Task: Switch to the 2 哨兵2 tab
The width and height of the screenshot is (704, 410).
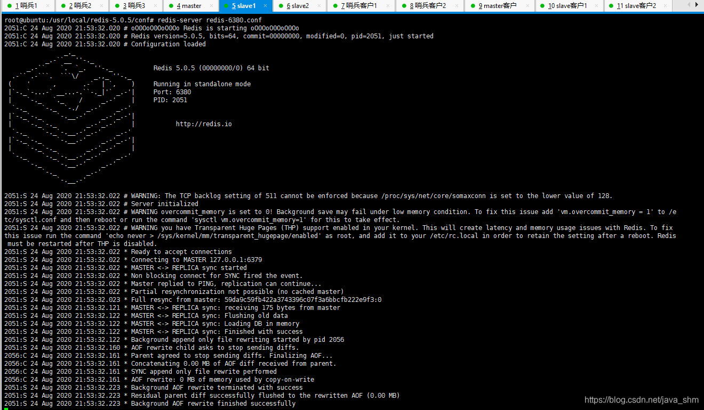Action: pyautogui.click(x=81, y=6)
